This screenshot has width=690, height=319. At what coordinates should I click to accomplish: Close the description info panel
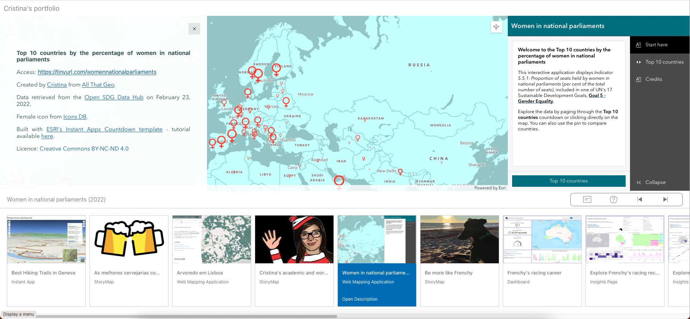[194, 29]
